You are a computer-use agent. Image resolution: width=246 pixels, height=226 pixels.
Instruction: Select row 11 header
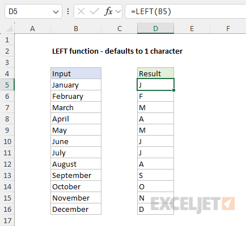7,153
